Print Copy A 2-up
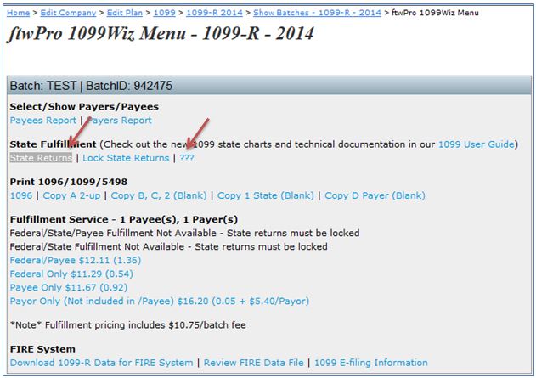This screenshot has height=378, width=536. coord(71,195)
